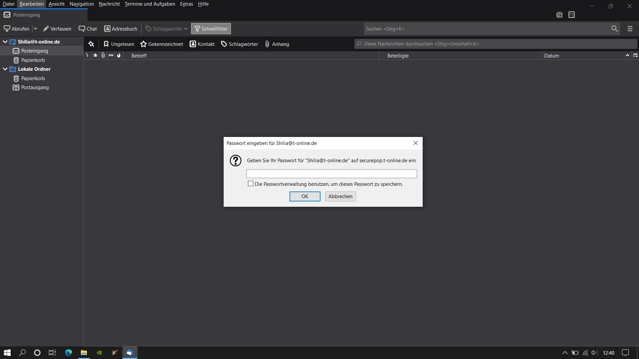This screenshot has height=359, width=639.
Task: Expand the Abrufen dropdown arrow
Action: pos(36,29)
